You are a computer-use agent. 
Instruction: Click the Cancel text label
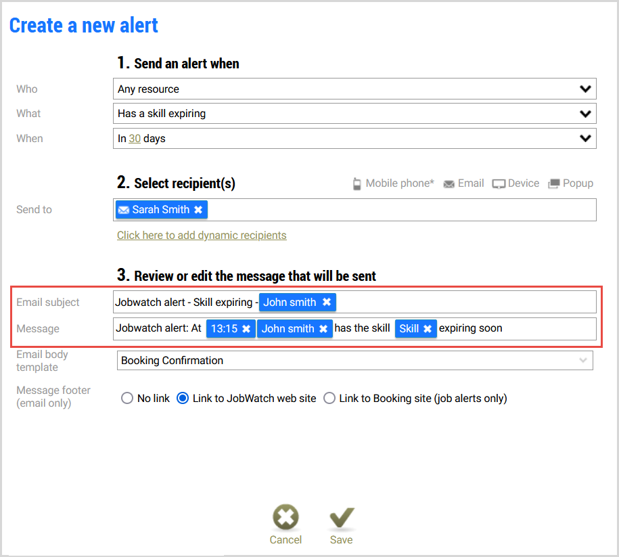(x=285, y=539)
